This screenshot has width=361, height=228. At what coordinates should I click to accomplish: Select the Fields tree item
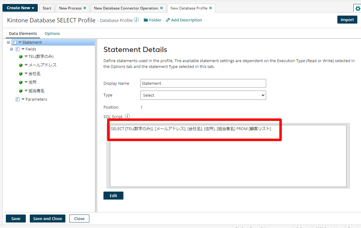pos(31,49)
